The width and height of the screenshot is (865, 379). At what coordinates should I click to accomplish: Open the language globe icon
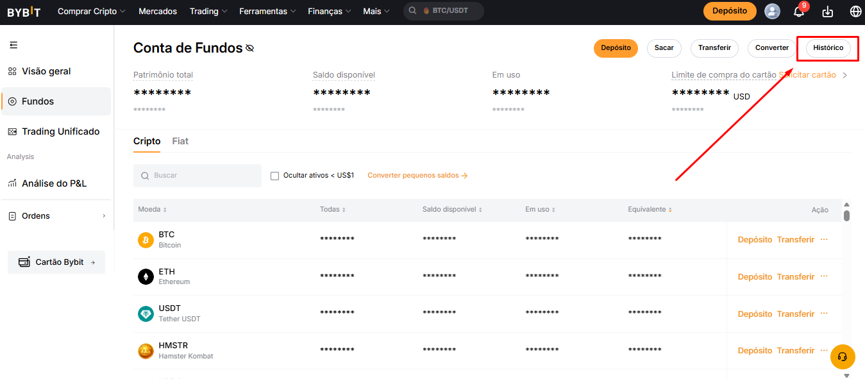(x=855, y=12)
